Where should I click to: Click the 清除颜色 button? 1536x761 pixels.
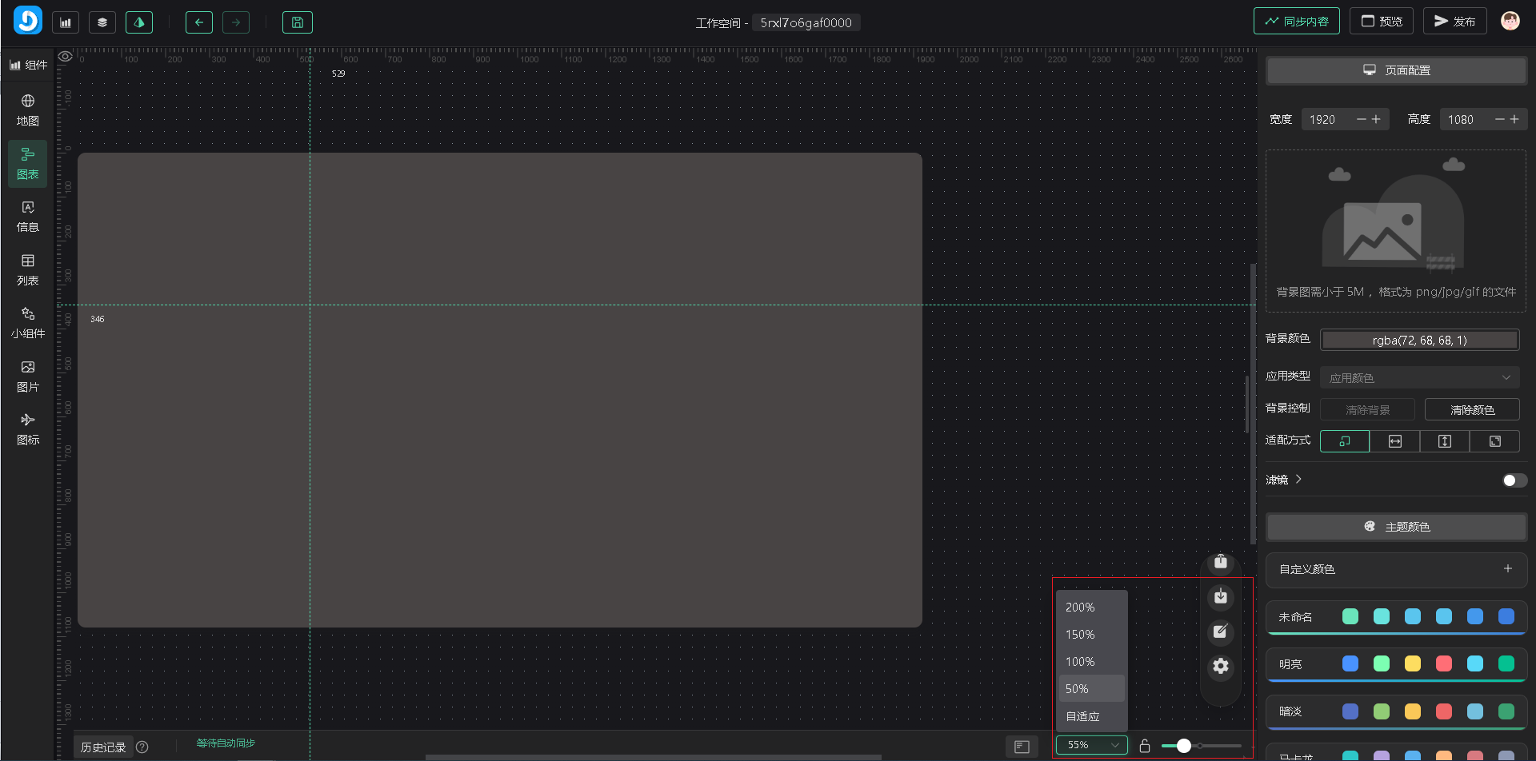coord(1472,410)
